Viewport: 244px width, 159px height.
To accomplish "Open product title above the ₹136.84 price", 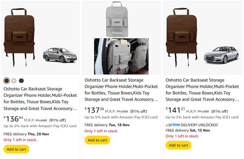I will (40, 99).
